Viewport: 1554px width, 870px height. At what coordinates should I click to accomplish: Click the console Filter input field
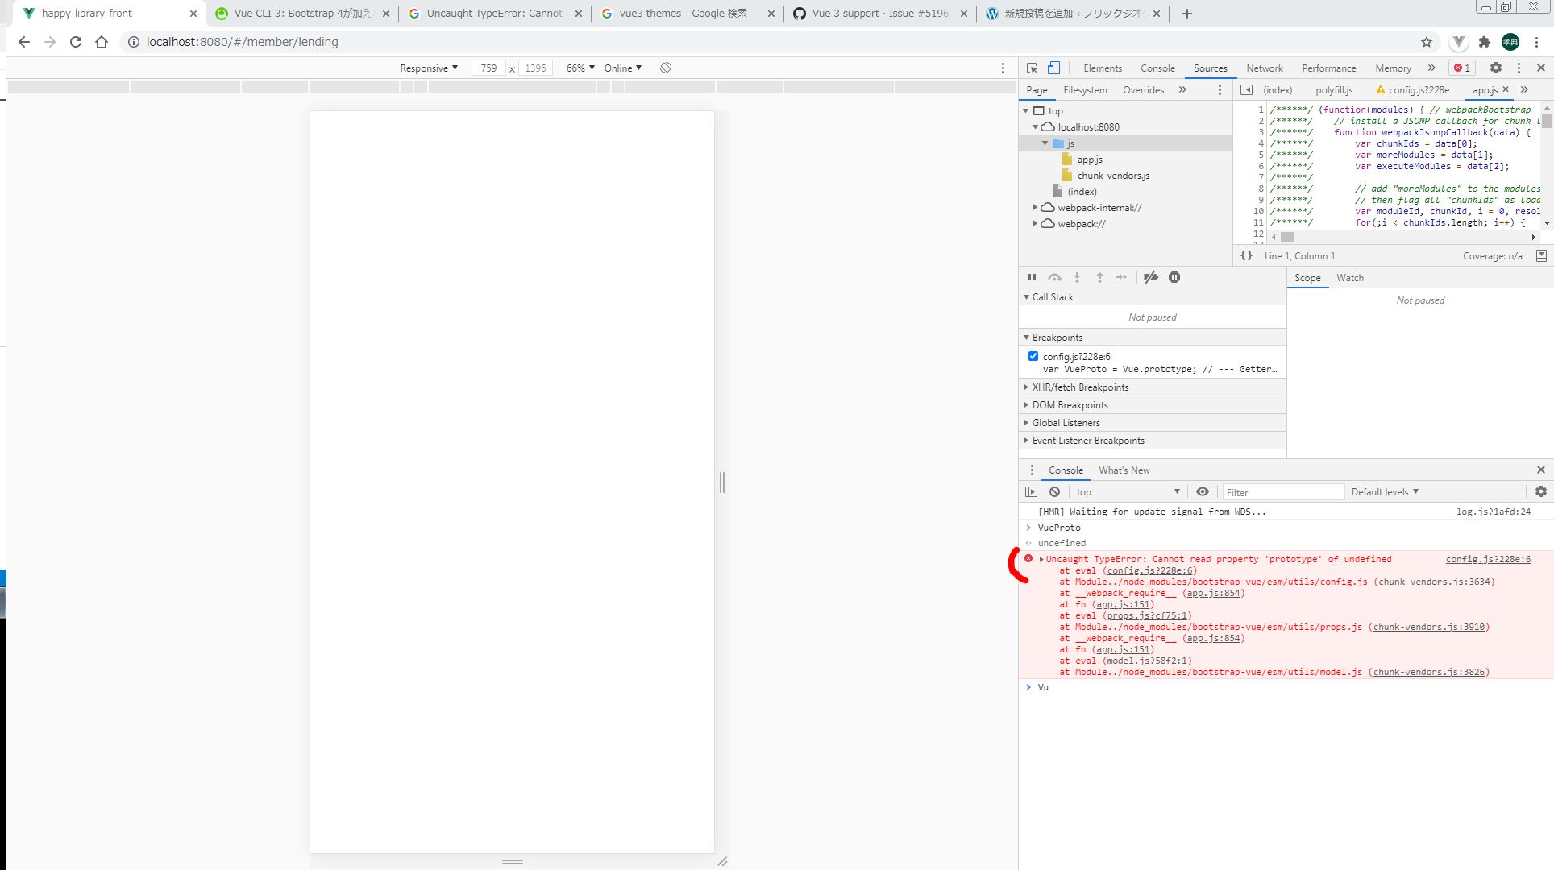click(x=1282, y=492)
